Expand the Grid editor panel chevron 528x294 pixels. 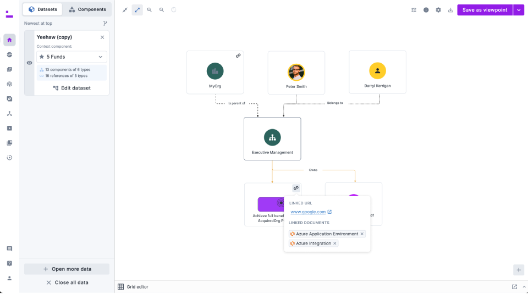[x=524, y=287]
